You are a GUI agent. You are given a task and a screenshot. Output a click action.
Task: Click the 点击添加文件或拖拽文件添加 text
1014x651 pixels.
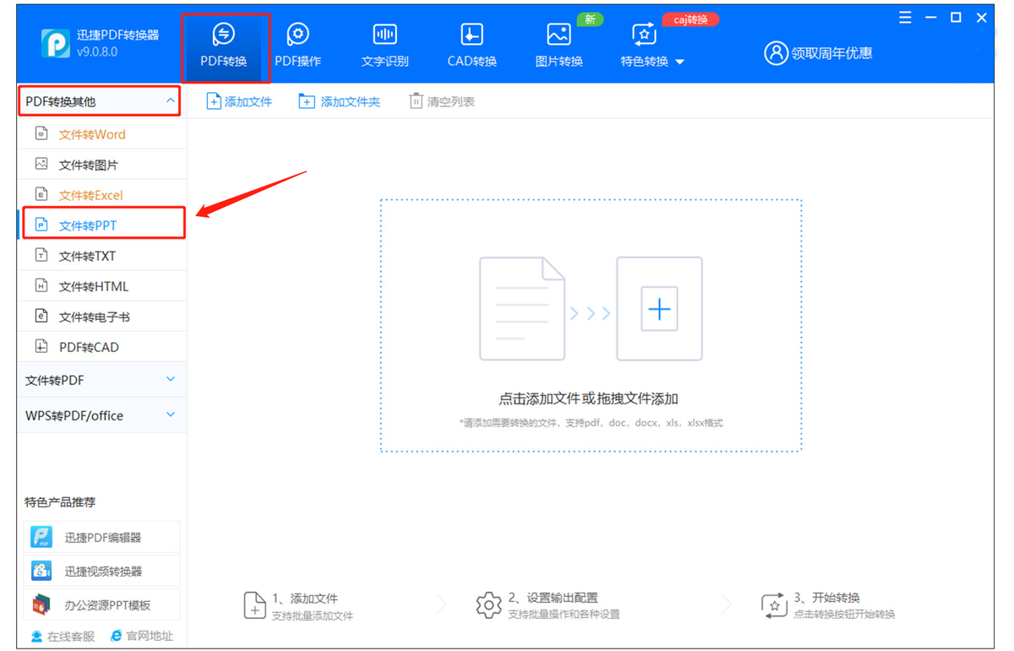click(x=588, y=399)
